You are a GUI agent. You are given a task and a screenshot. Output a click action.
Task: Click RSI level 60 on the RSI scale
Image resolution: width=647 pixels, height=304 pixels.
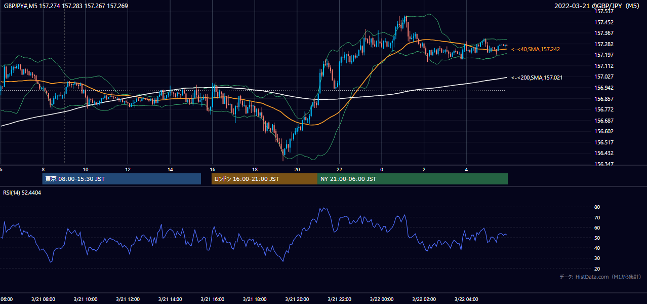pos(597,227)
